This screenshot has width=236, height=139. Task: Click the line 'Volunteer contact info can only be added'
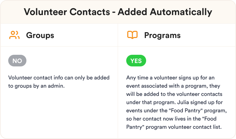click(59, 78)
